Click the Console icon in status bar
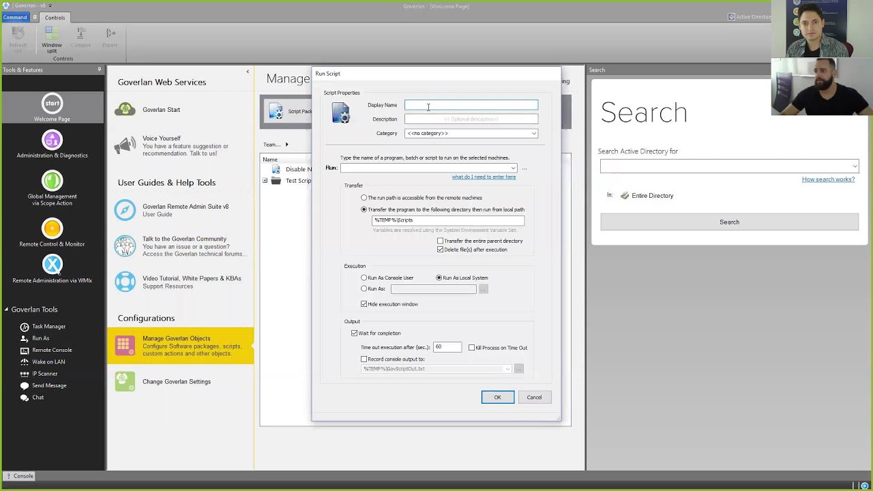 coord(8,476)
